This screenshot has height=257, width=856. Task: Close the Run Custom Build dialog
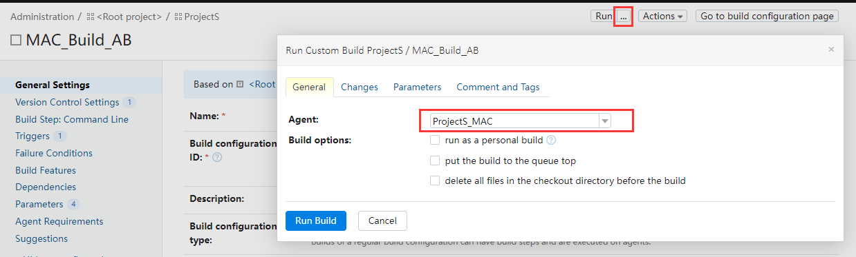(x=831, y=50)
